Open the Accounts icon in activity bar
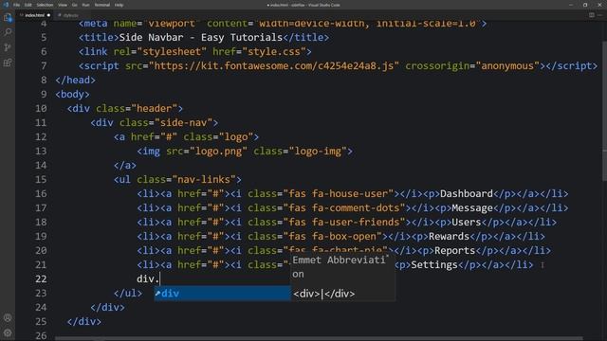The height and width of the screenshot is (341, 607). [8, 318]
